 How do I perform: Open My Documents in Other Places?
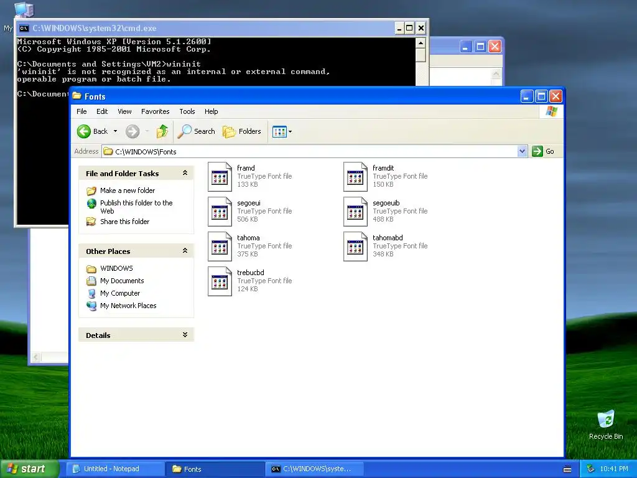click(x=122, y=281)
